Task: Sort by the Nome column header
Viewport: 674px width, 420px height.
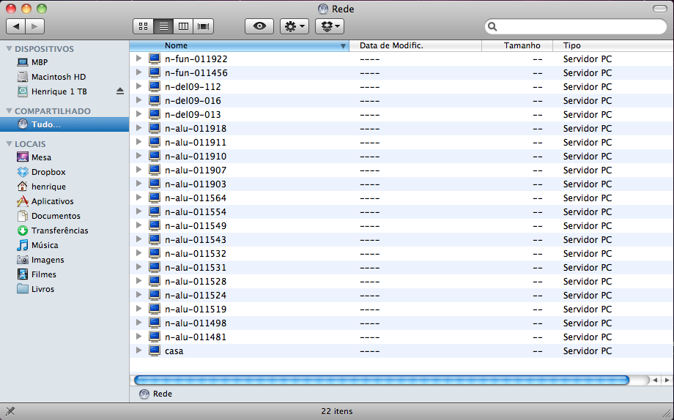Action: [240, 45]
